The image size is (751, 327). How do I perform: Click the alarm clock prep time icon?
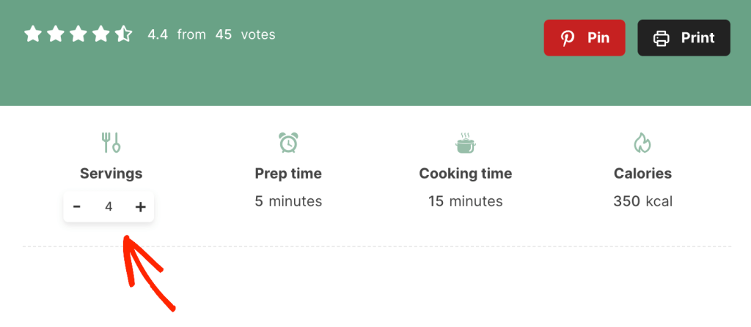point(288,143)
